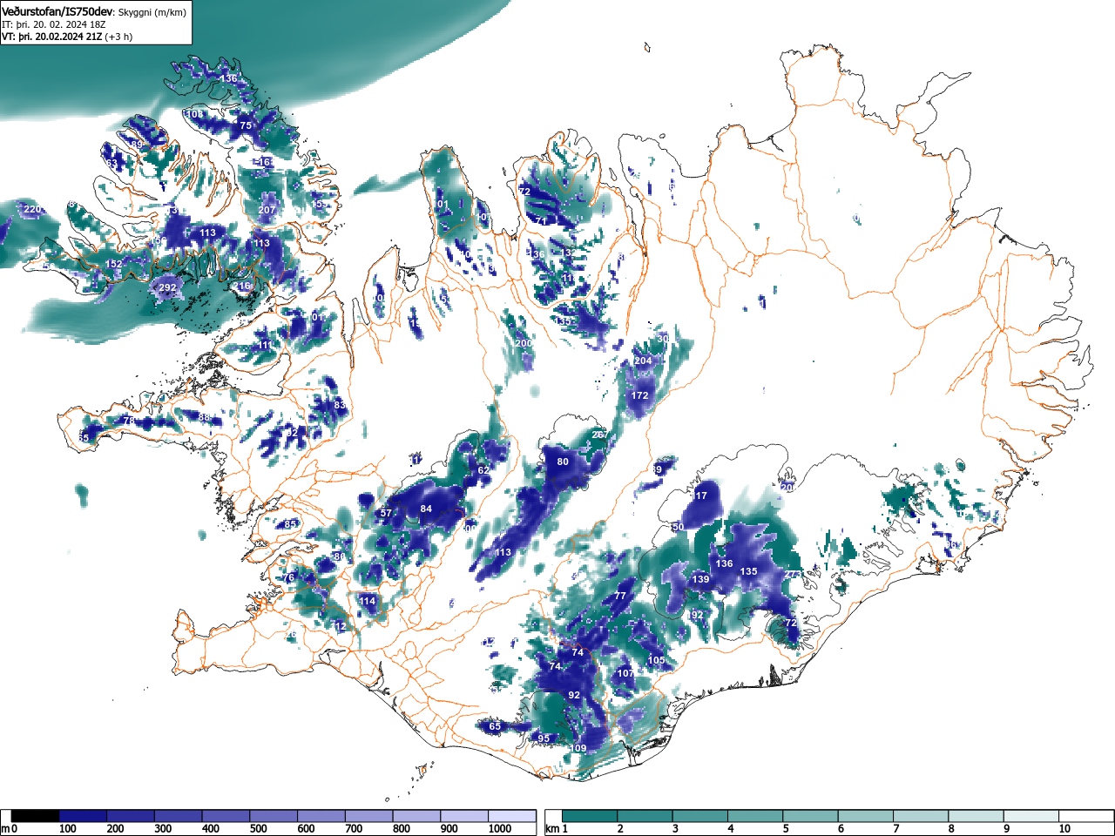This screenshot has height=836, width=1115.
Task: Click the '152' visibility value on map
Action: [114, 264]
